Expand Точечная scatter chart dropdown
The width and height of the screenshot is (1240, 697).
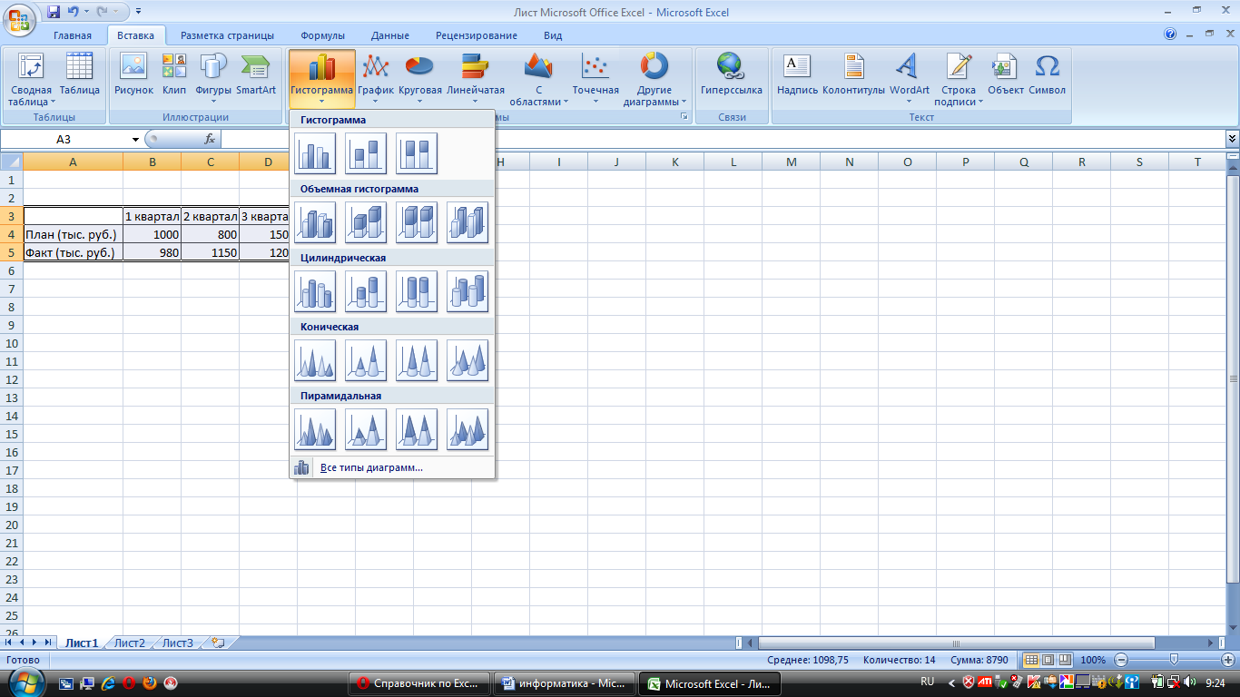point(595,80)
